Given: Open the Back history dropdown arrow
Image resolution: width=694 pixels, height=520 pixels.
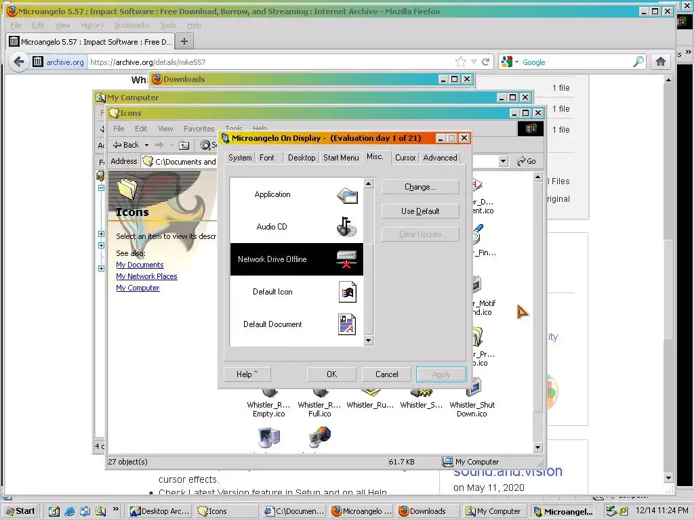Looking at the screenshot, I should click(146, 145).
